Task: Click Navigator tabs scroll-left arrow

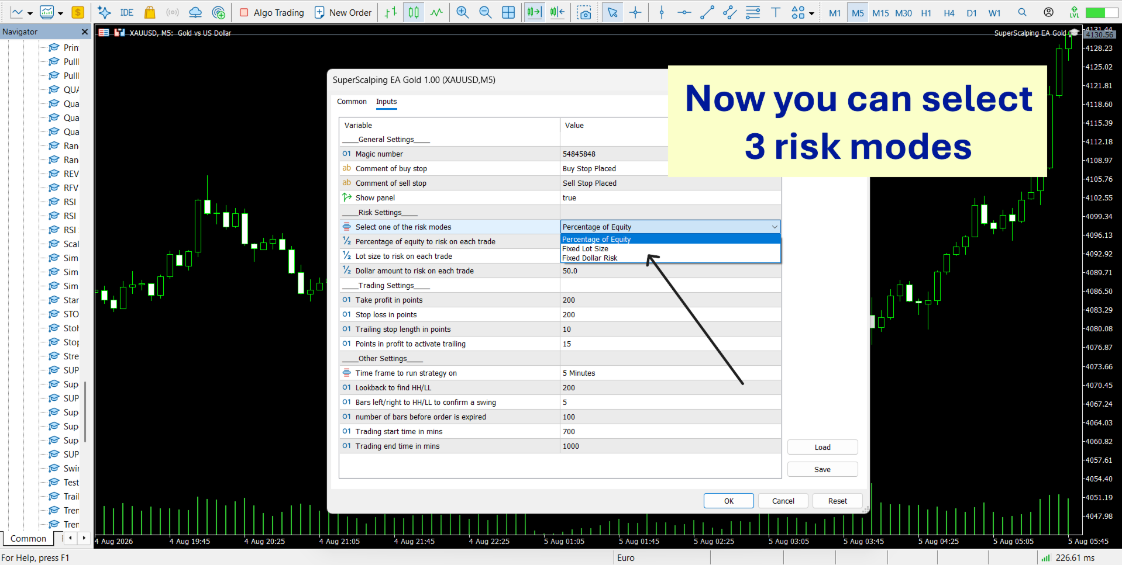Action: click(x=71, y=538)
